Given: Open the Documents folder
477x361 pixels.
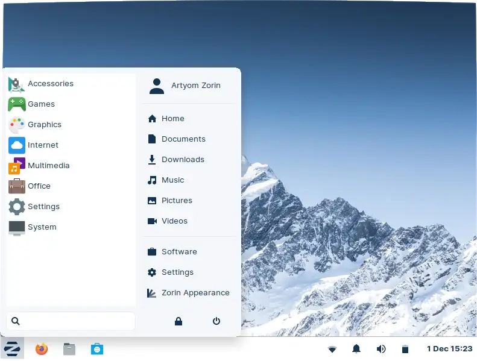Looking at the screenshot, I should click(x=189, y=139).
